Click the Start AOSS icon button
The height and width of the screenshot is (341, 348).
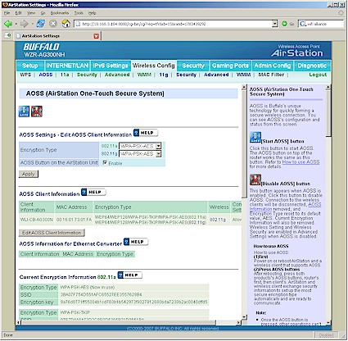point(24,111)
